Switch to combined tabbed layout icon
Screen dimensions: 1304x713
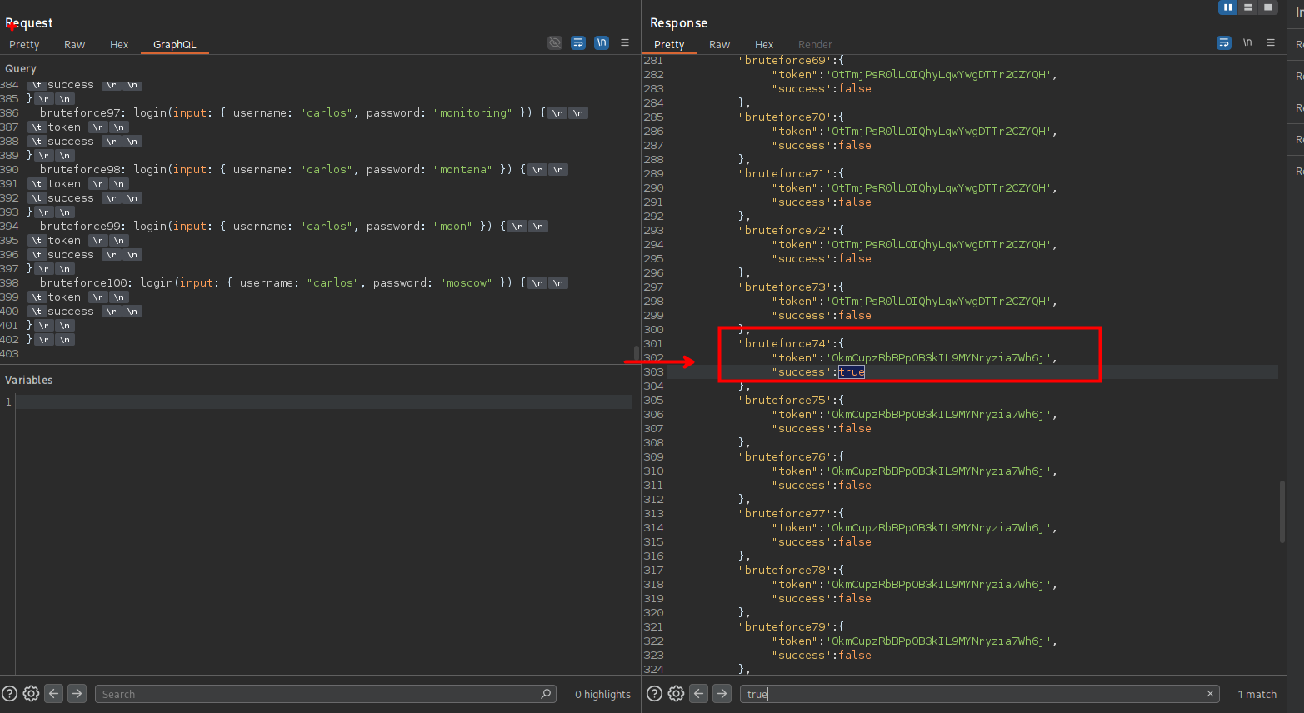pos(1267,7)
